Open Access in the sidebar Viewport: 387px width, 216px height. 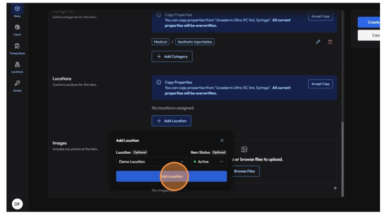coord(17,86)
